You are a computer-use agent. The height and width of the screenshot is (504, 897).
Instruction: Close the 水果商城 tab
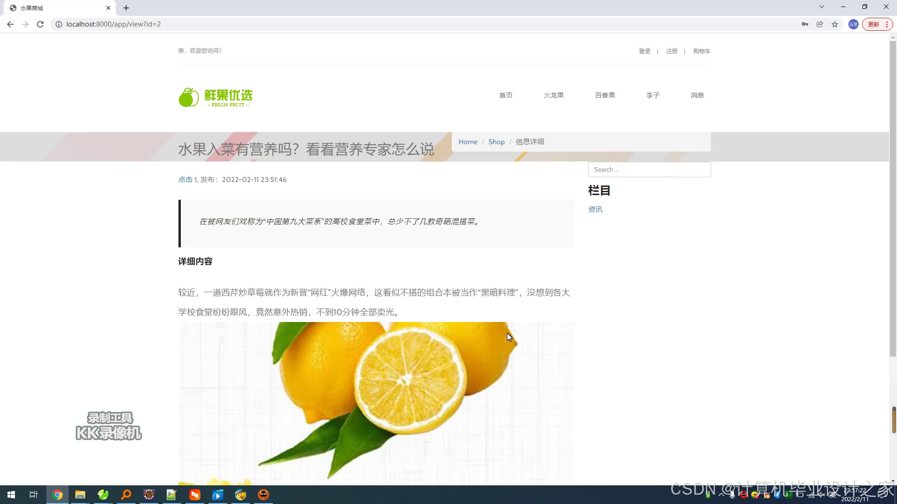coord(108,8)
